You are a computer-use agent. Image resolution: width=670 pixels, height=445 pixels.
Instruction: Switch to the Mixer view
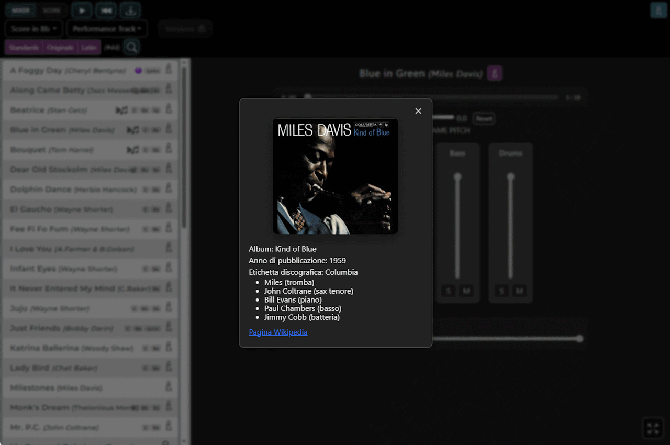click(x=21, y=10)
